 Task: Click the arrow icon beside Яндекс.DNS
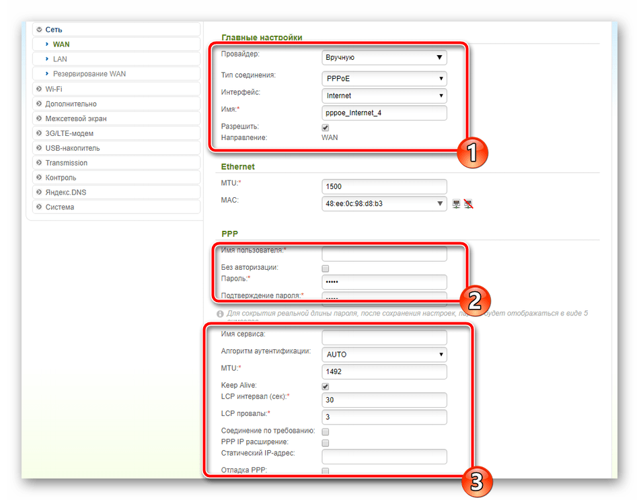(39, 192)
